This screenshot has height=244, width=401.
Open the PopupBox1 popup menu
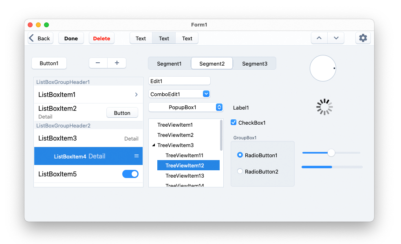point(186,107)
